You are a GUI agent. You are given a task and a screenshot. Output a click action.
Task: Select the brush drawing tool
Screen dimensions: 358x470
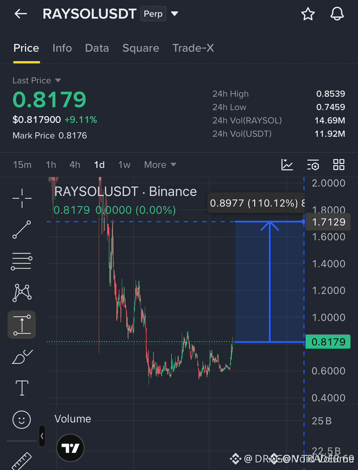coord(22,357)
